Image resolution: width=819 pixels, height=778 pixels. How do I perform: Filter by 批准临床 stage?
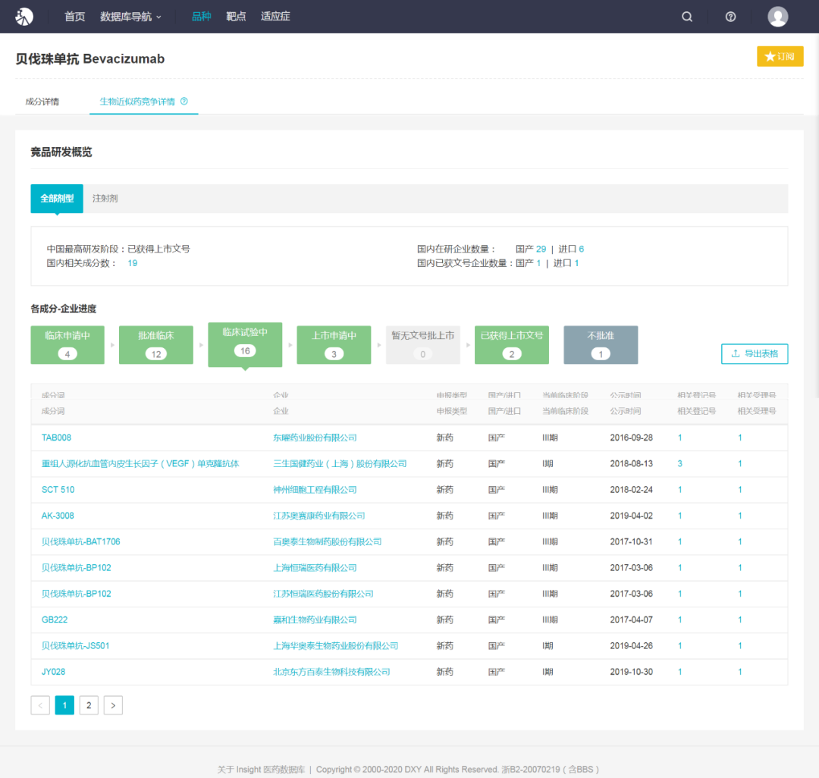(x=156, y=344)
